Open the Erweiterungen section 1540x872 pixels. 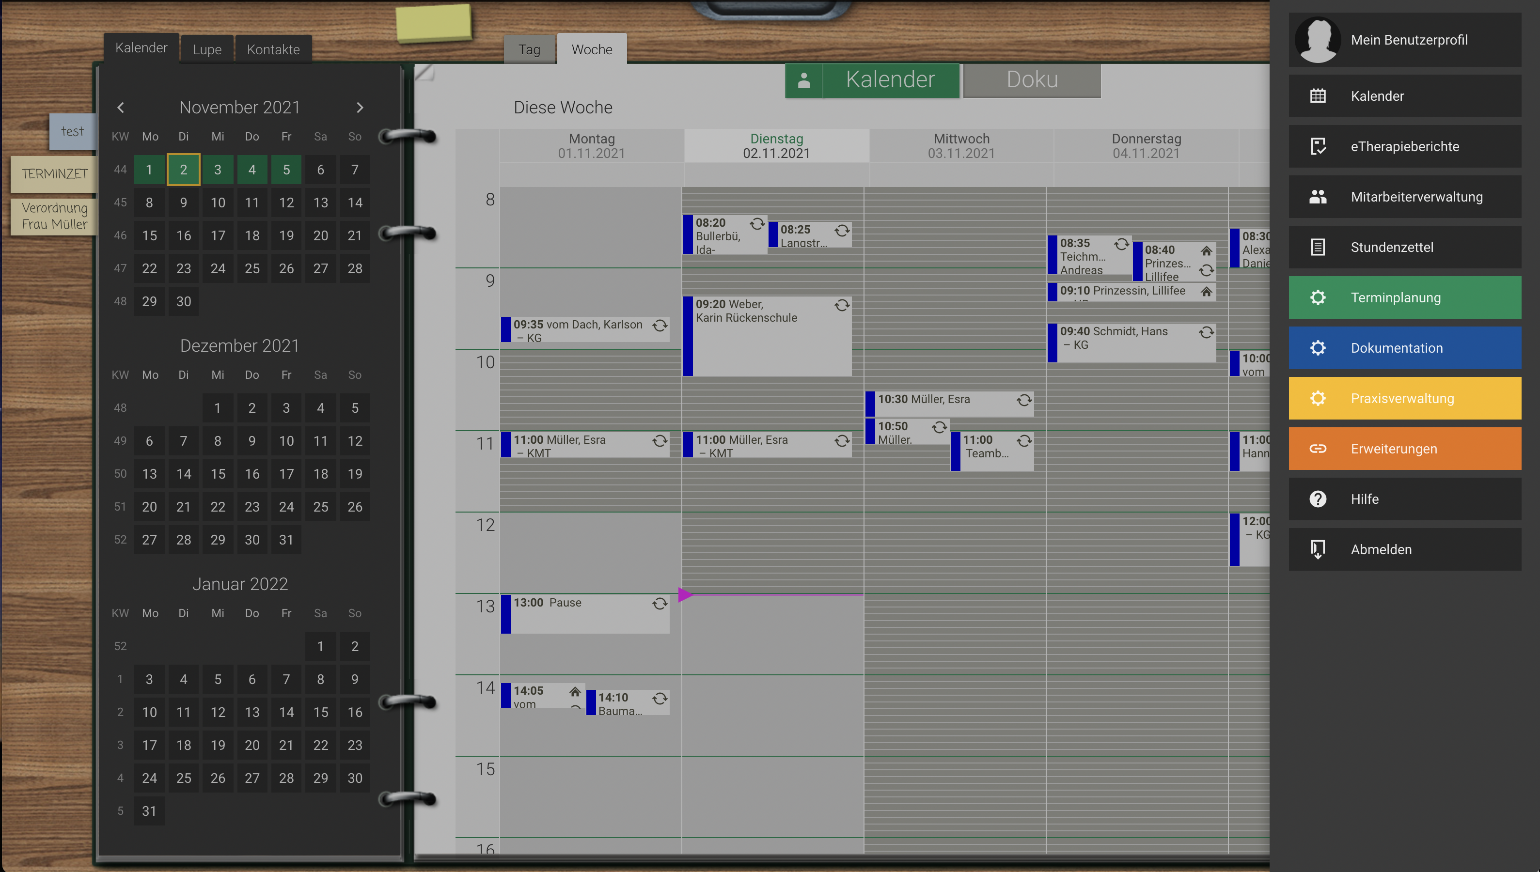[x=1404, y=448]
